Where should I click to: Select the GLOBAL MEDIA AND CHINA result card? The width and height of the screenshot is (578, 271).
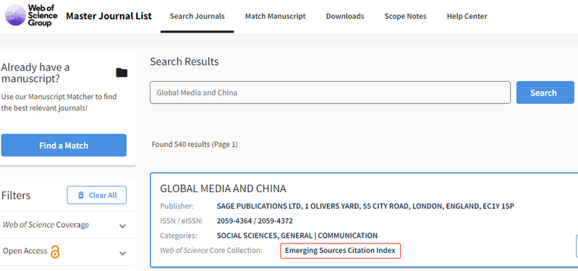364,220
